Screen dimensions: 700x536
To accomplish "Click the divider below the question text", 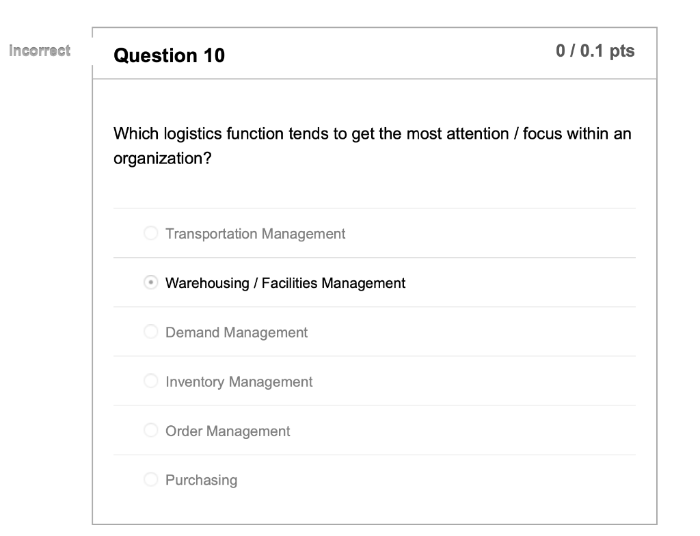I will pos(375,208).
